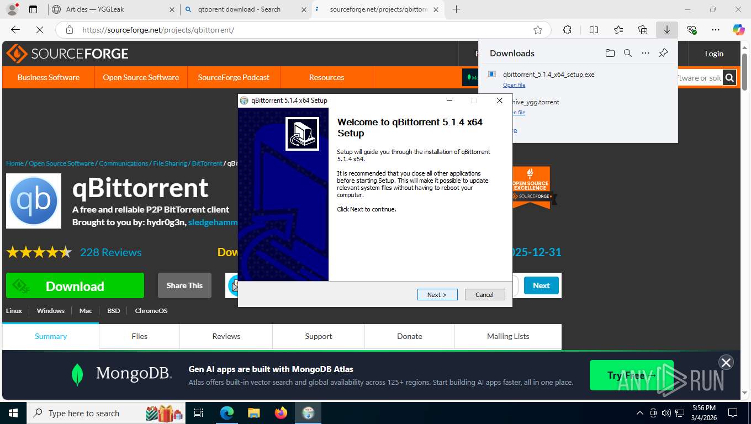Open Browser essentials heart icon
Image resolution: width=751 pixels, height=424 pixels.
(x=691, y=30)
